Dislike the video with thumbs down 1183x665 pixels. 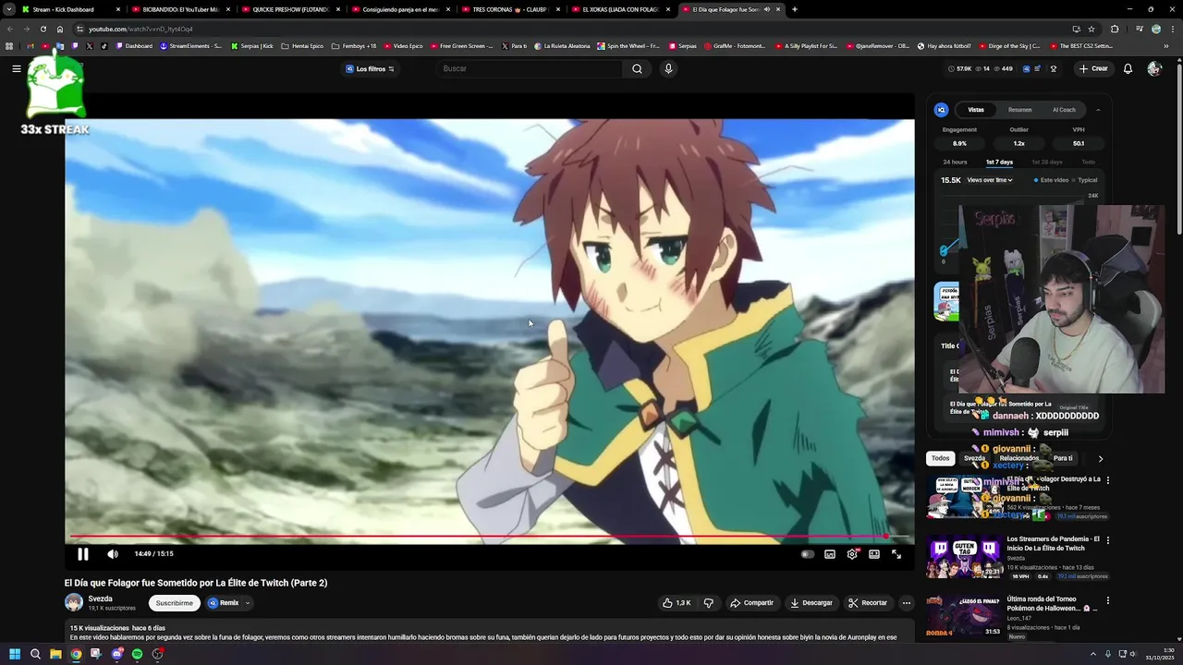point(709,603)
